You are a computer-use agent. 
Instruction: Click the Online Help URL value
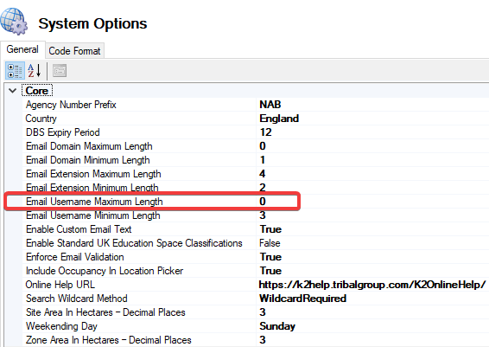point(372,285)
